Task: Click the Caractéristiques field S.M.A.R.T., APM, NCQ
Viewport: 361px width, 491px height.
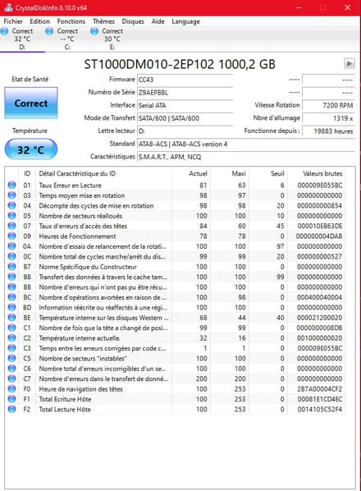Action: 246,157
